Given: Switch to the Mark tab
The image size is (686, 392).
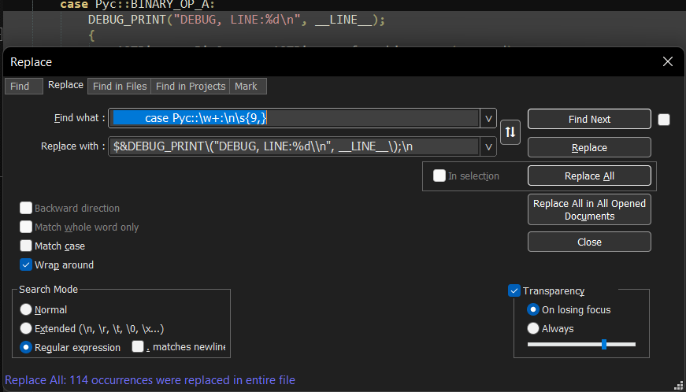Looking at the screenshot, I should pyautogui.click(x=246, y=87).
